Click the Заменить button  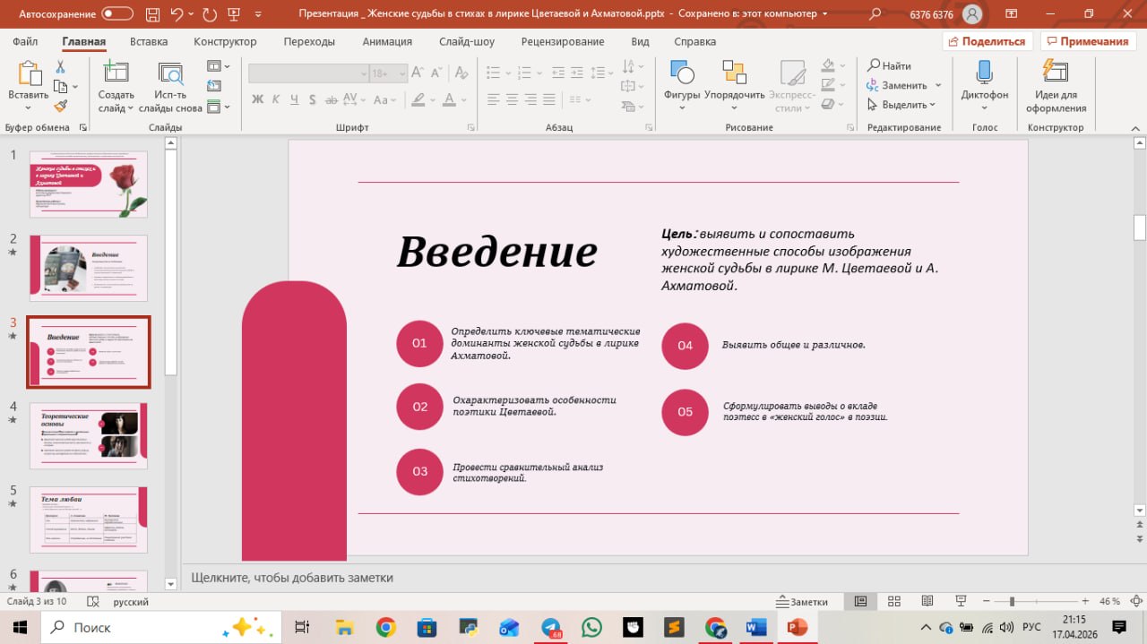tap(896, 85)
